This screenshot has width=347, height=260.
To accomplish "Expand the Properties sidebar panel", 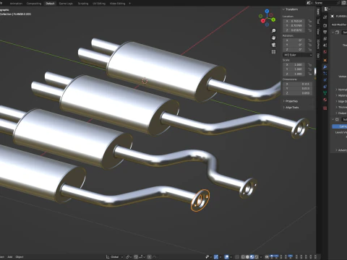I will click(x=290, y=101).
